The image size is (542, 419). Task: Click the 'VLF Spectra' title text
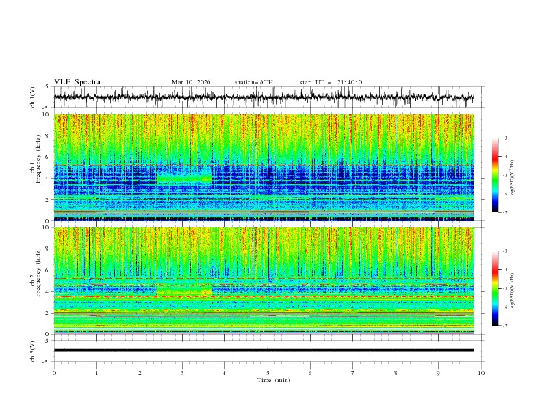point(77,82)
